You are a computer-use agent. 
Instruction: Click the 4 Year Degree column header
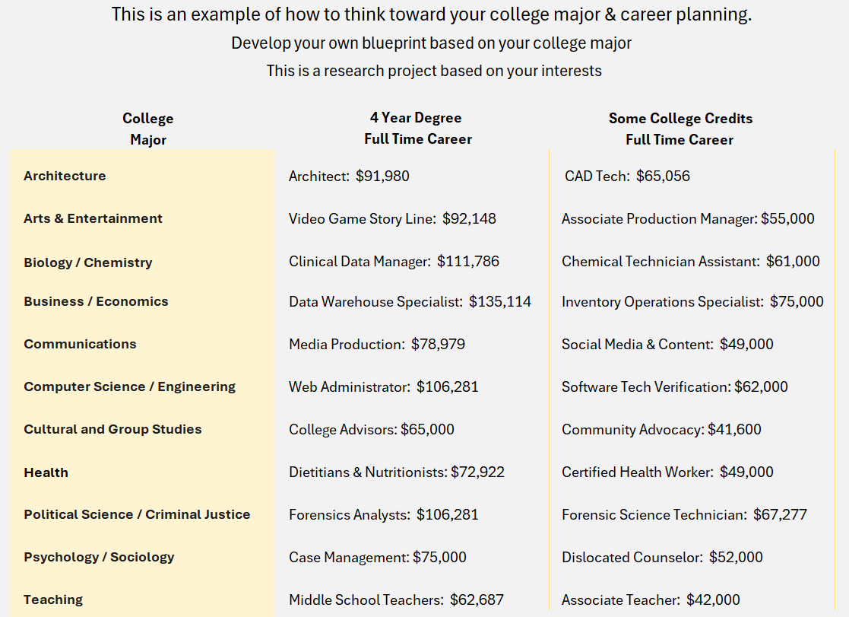(x=416, y=118)
